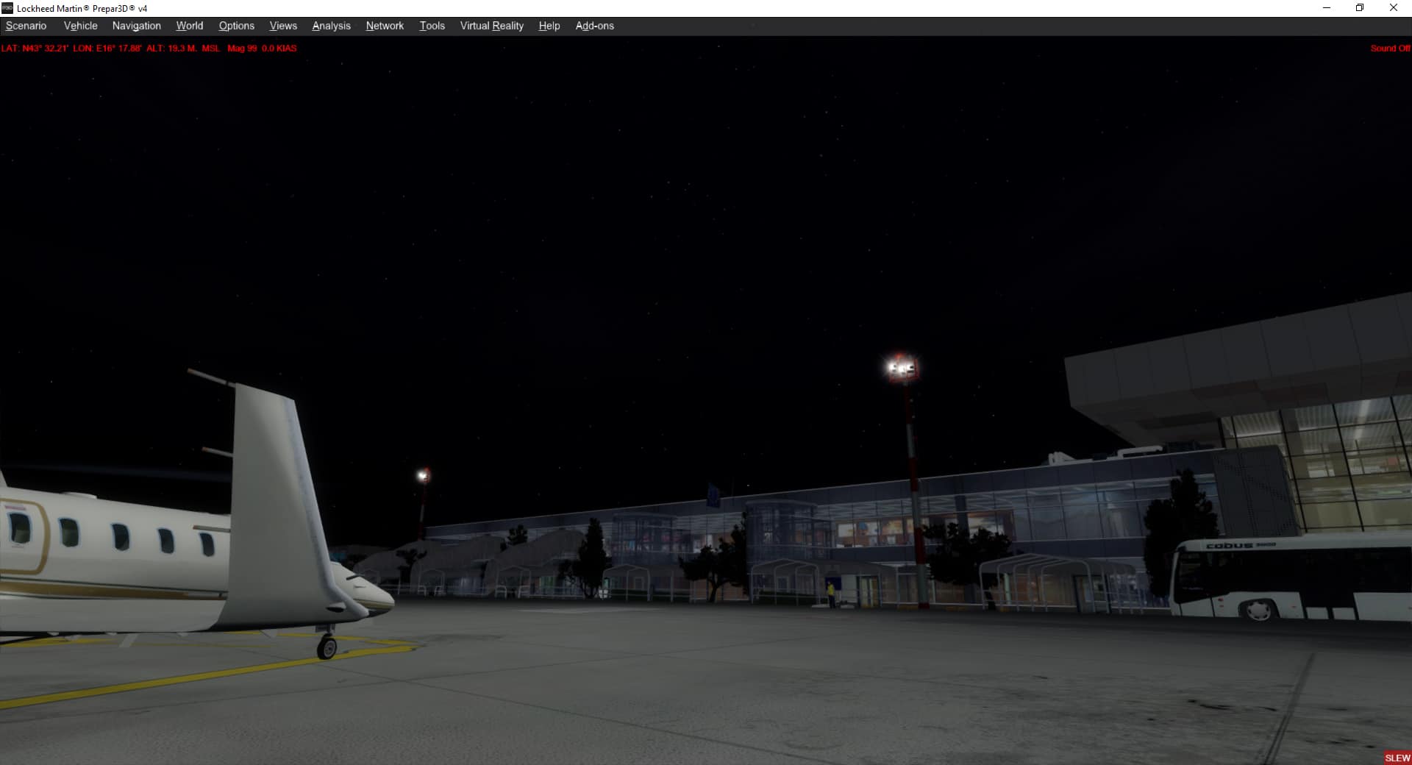
Task: Open the Virtual Reality menu
Action: (491, 26)
